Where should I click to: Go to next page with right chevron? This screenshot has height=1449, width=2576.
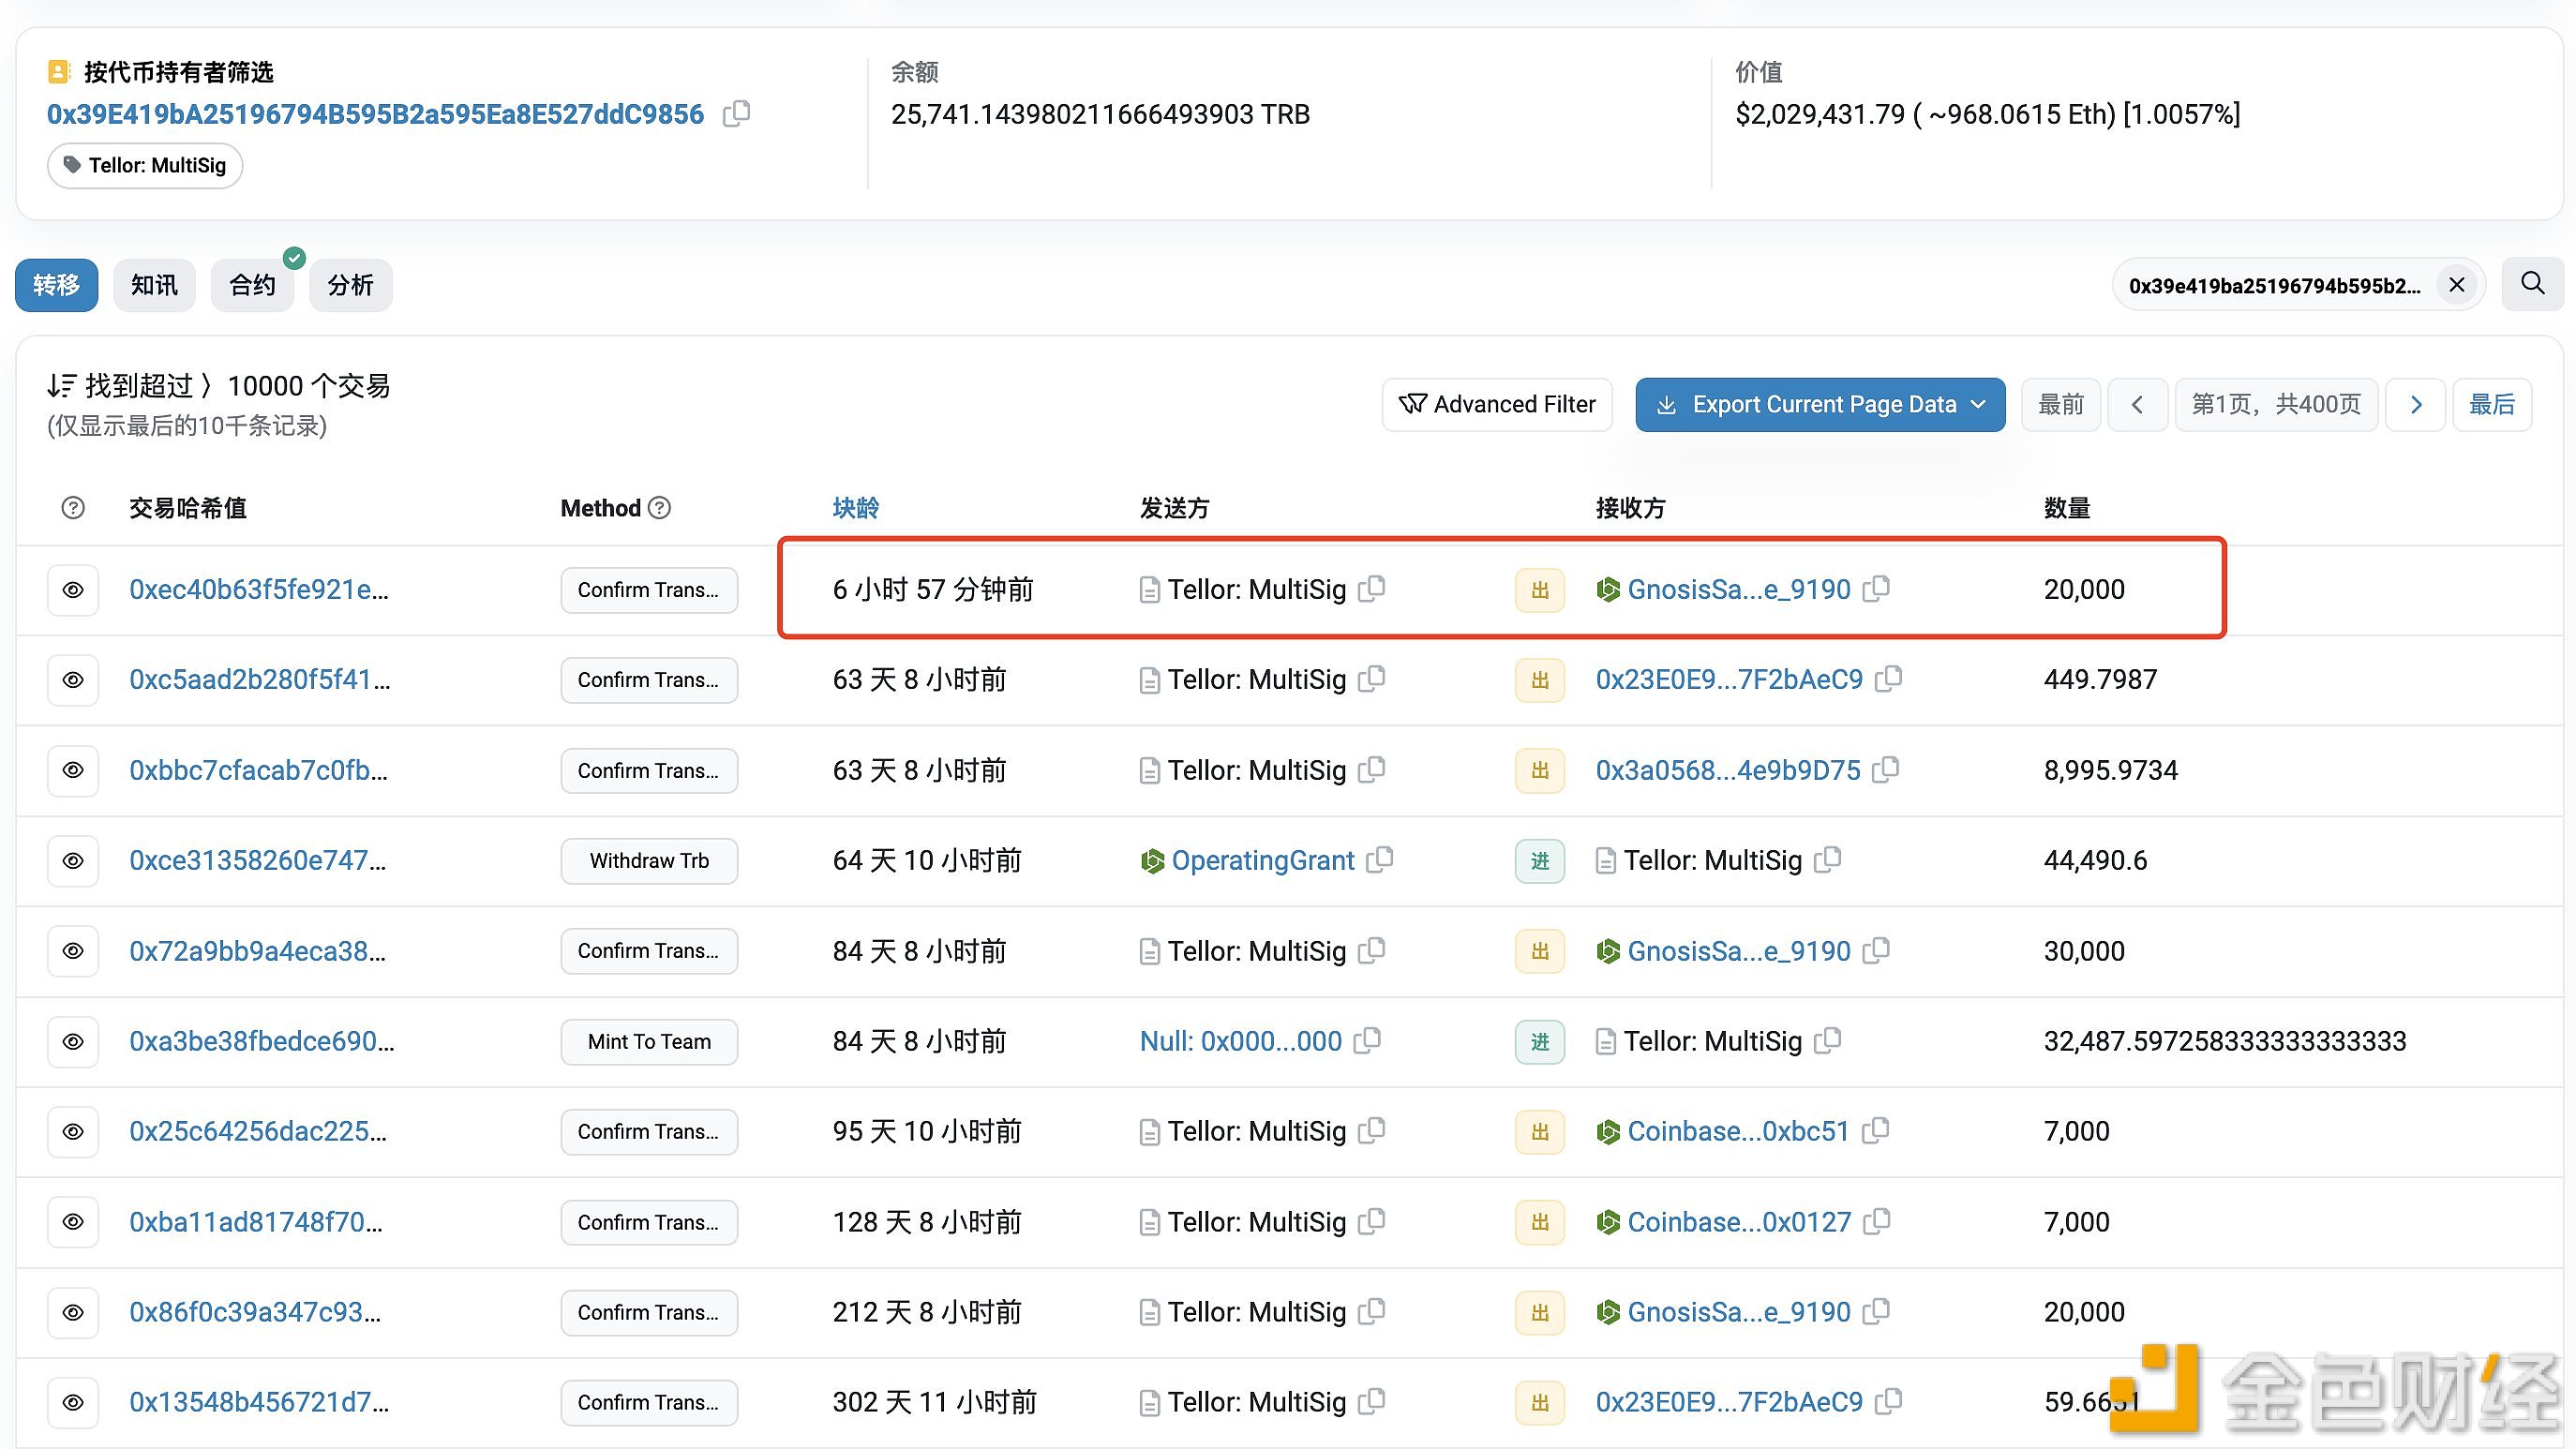(x=2416, y=405)
